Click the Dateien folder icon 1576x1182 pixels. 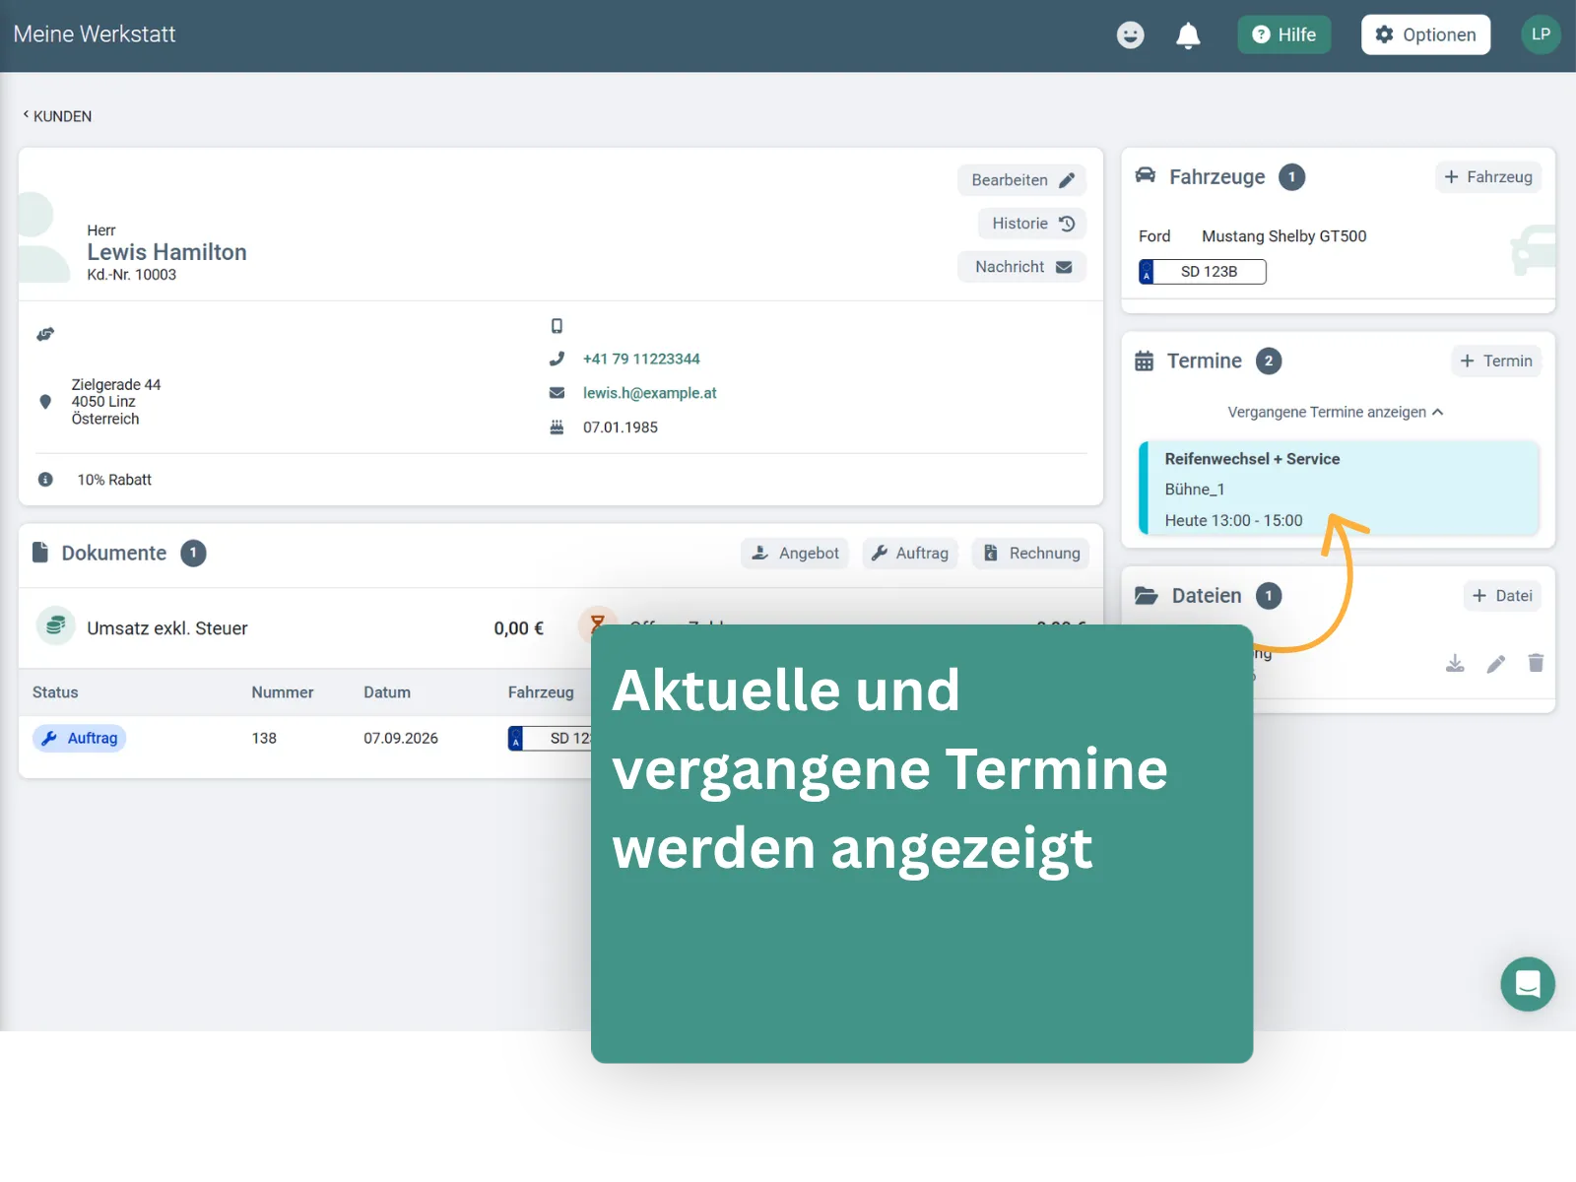[1147, 596]
